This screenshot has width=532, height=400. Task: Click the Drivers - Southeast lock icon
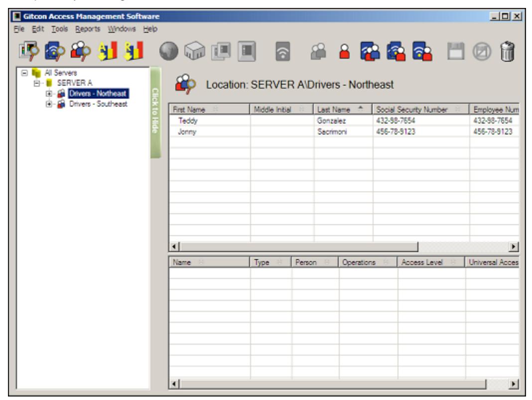(61, 103)
